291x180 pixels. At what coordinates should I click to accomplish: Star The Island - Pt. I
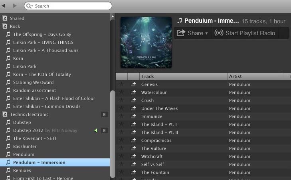click(x=122, y=124)
